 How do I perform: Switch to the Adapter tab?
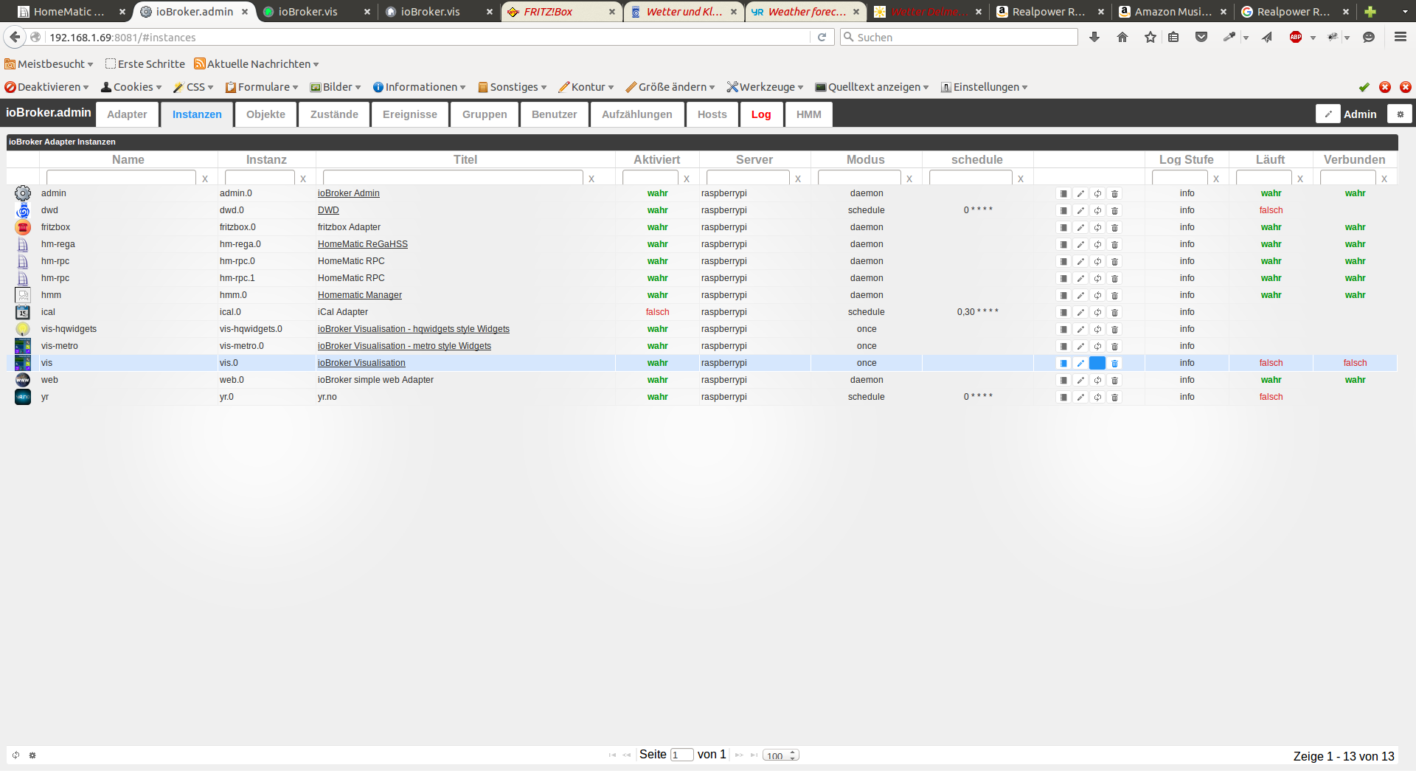[127, 114]
